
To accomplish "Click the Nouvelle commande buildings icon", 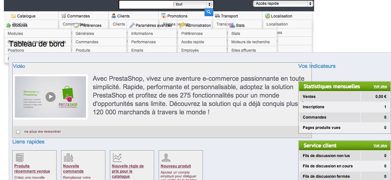I will [x=69, y=158].
